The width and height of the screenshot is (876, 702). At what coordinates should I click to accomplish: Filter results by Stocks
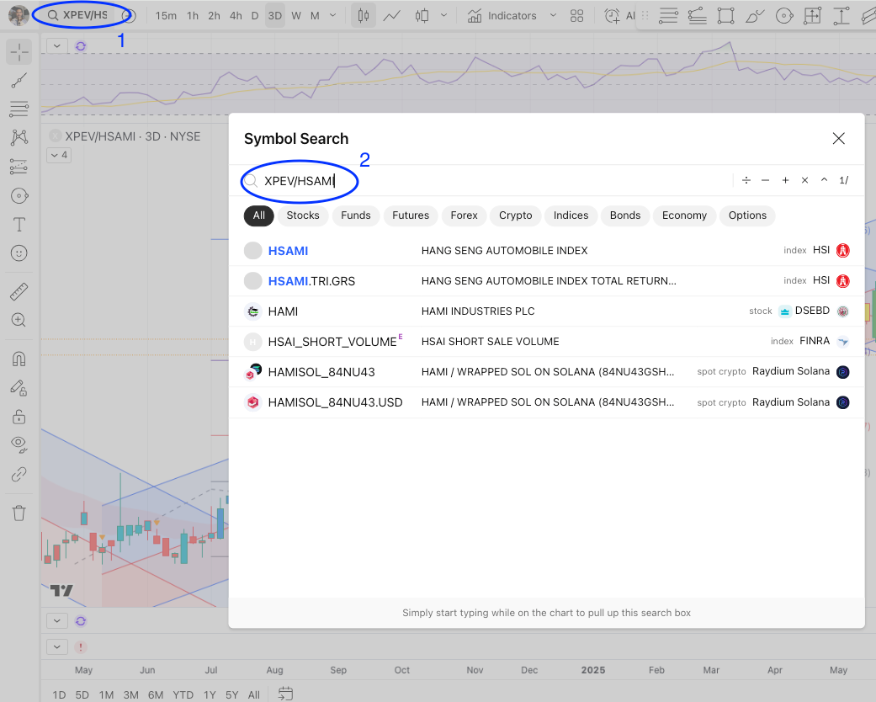[x=303, y=215]
